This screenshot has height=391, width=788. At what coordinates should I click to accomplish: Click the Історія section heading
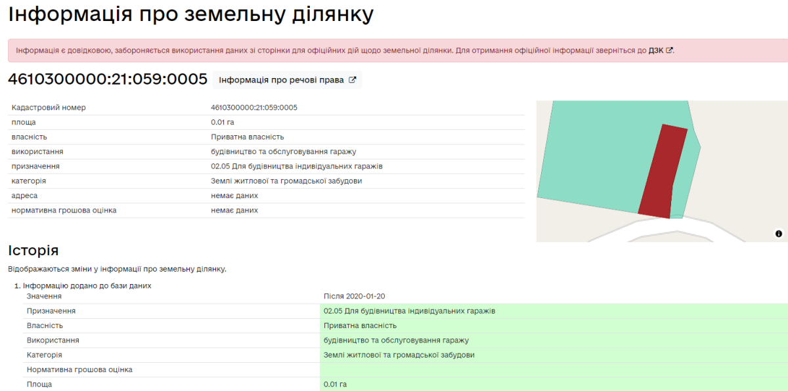(x=33, y=250)
